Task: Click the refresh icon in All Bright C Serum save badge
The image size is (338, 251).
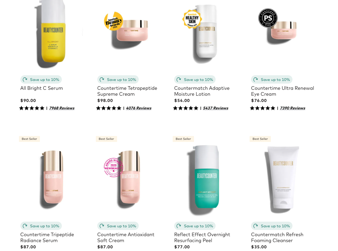Action: click(x=25, y=79)
